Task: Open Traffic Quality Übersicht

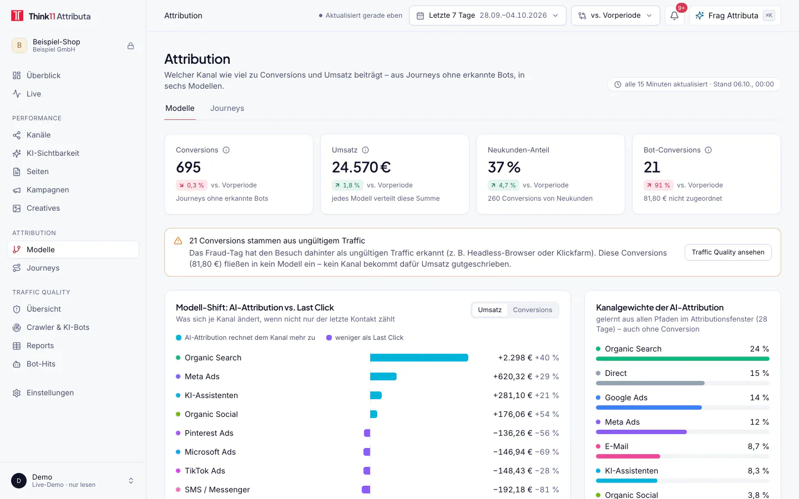Action: tap(73, 309)
